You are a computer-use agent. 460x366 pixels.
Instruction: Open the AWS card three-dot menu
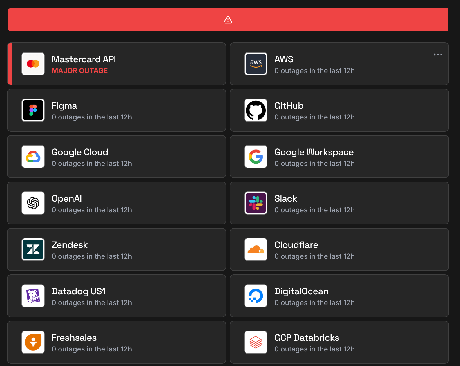point(438,55)
